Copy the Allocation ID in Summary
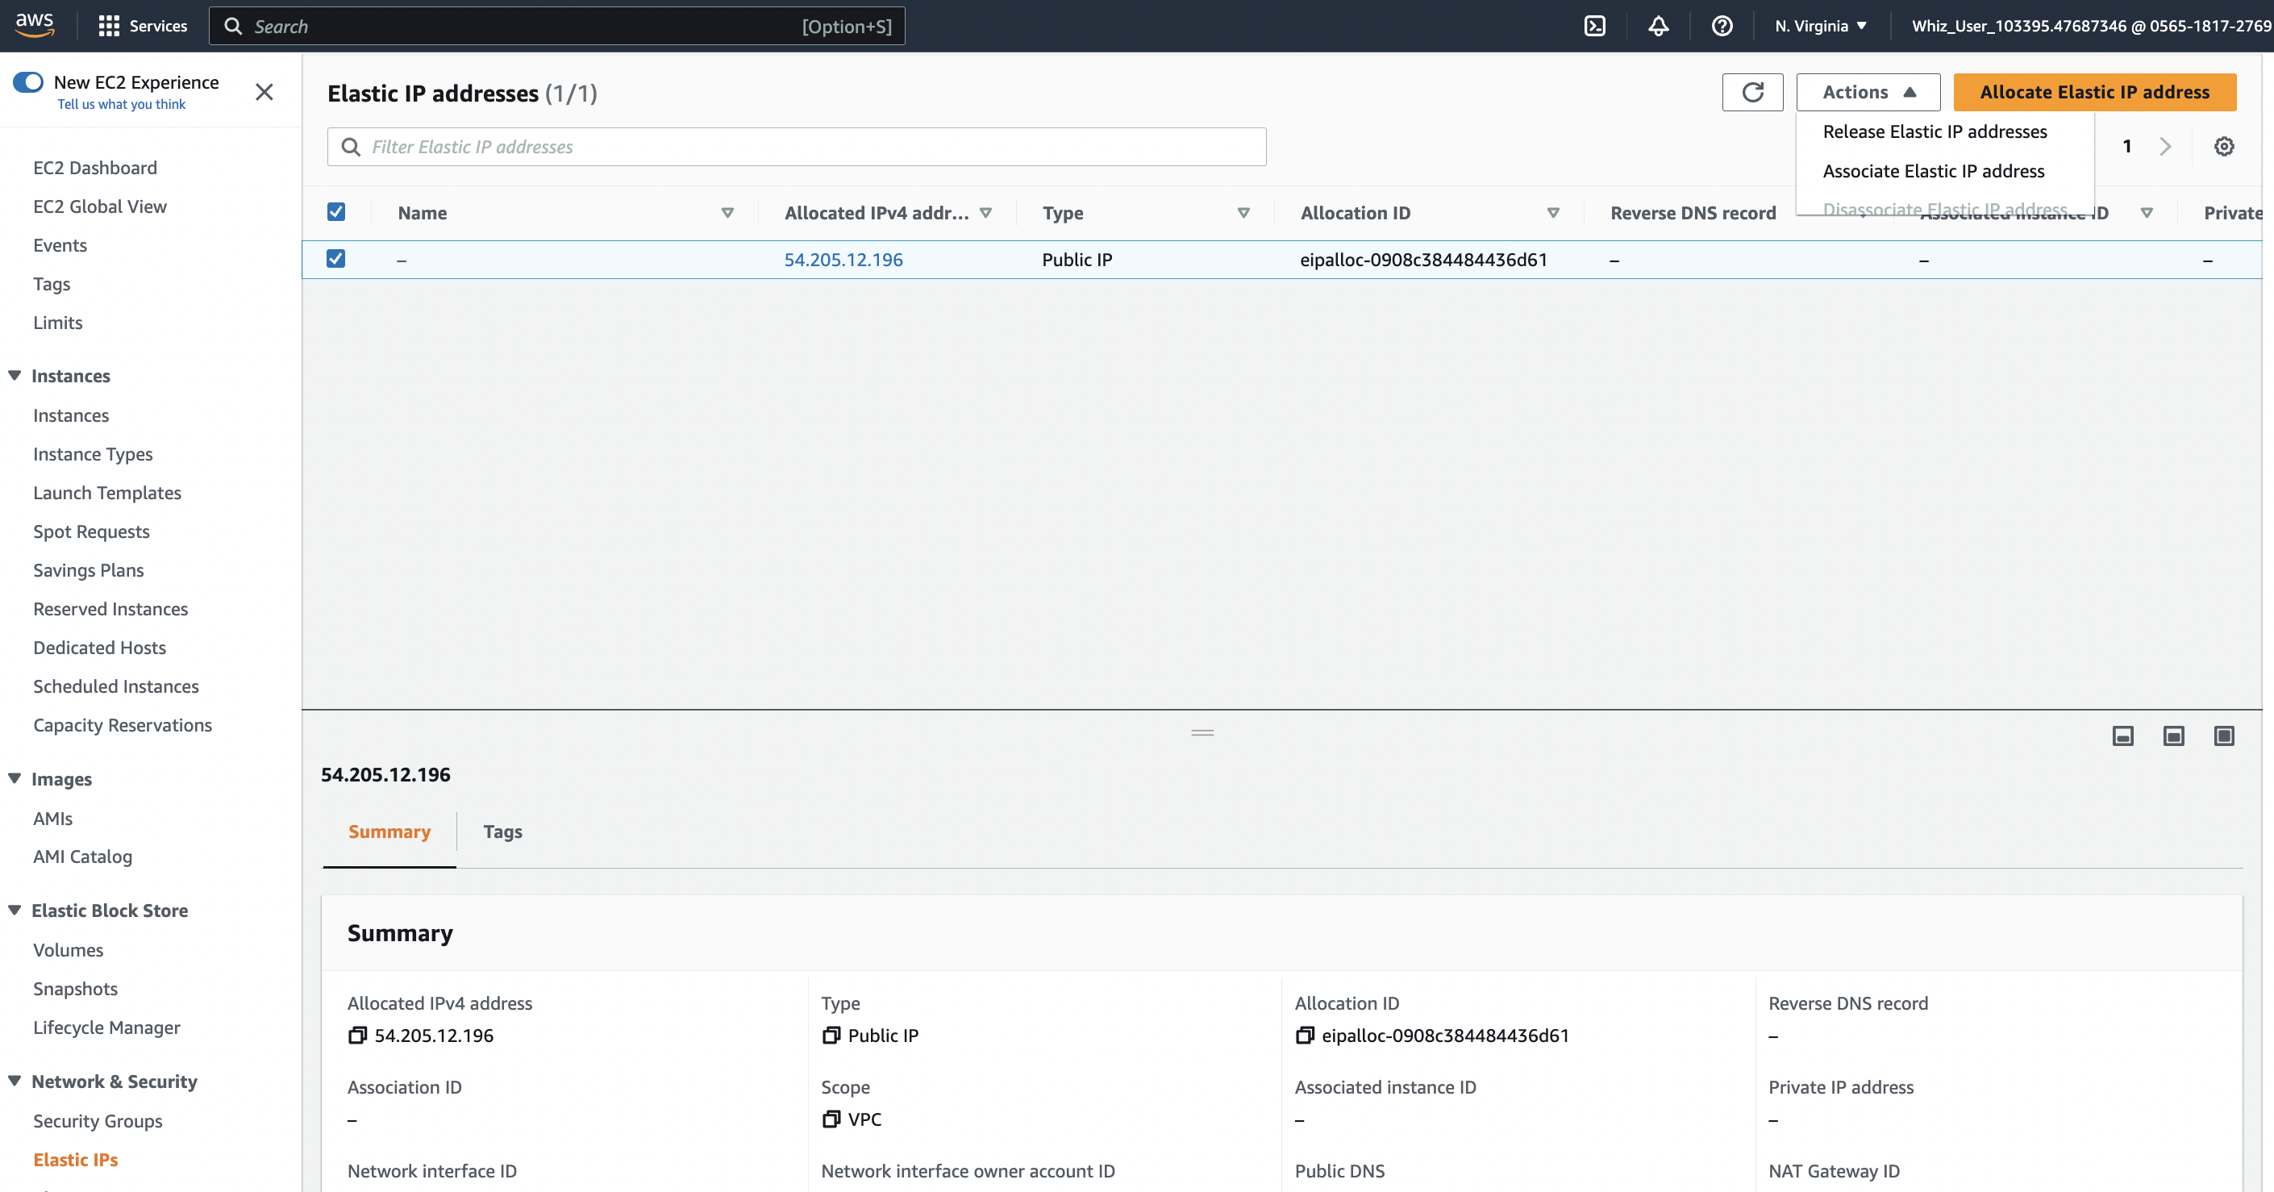The image size is (2274, 1192). click(1305, 1035)
